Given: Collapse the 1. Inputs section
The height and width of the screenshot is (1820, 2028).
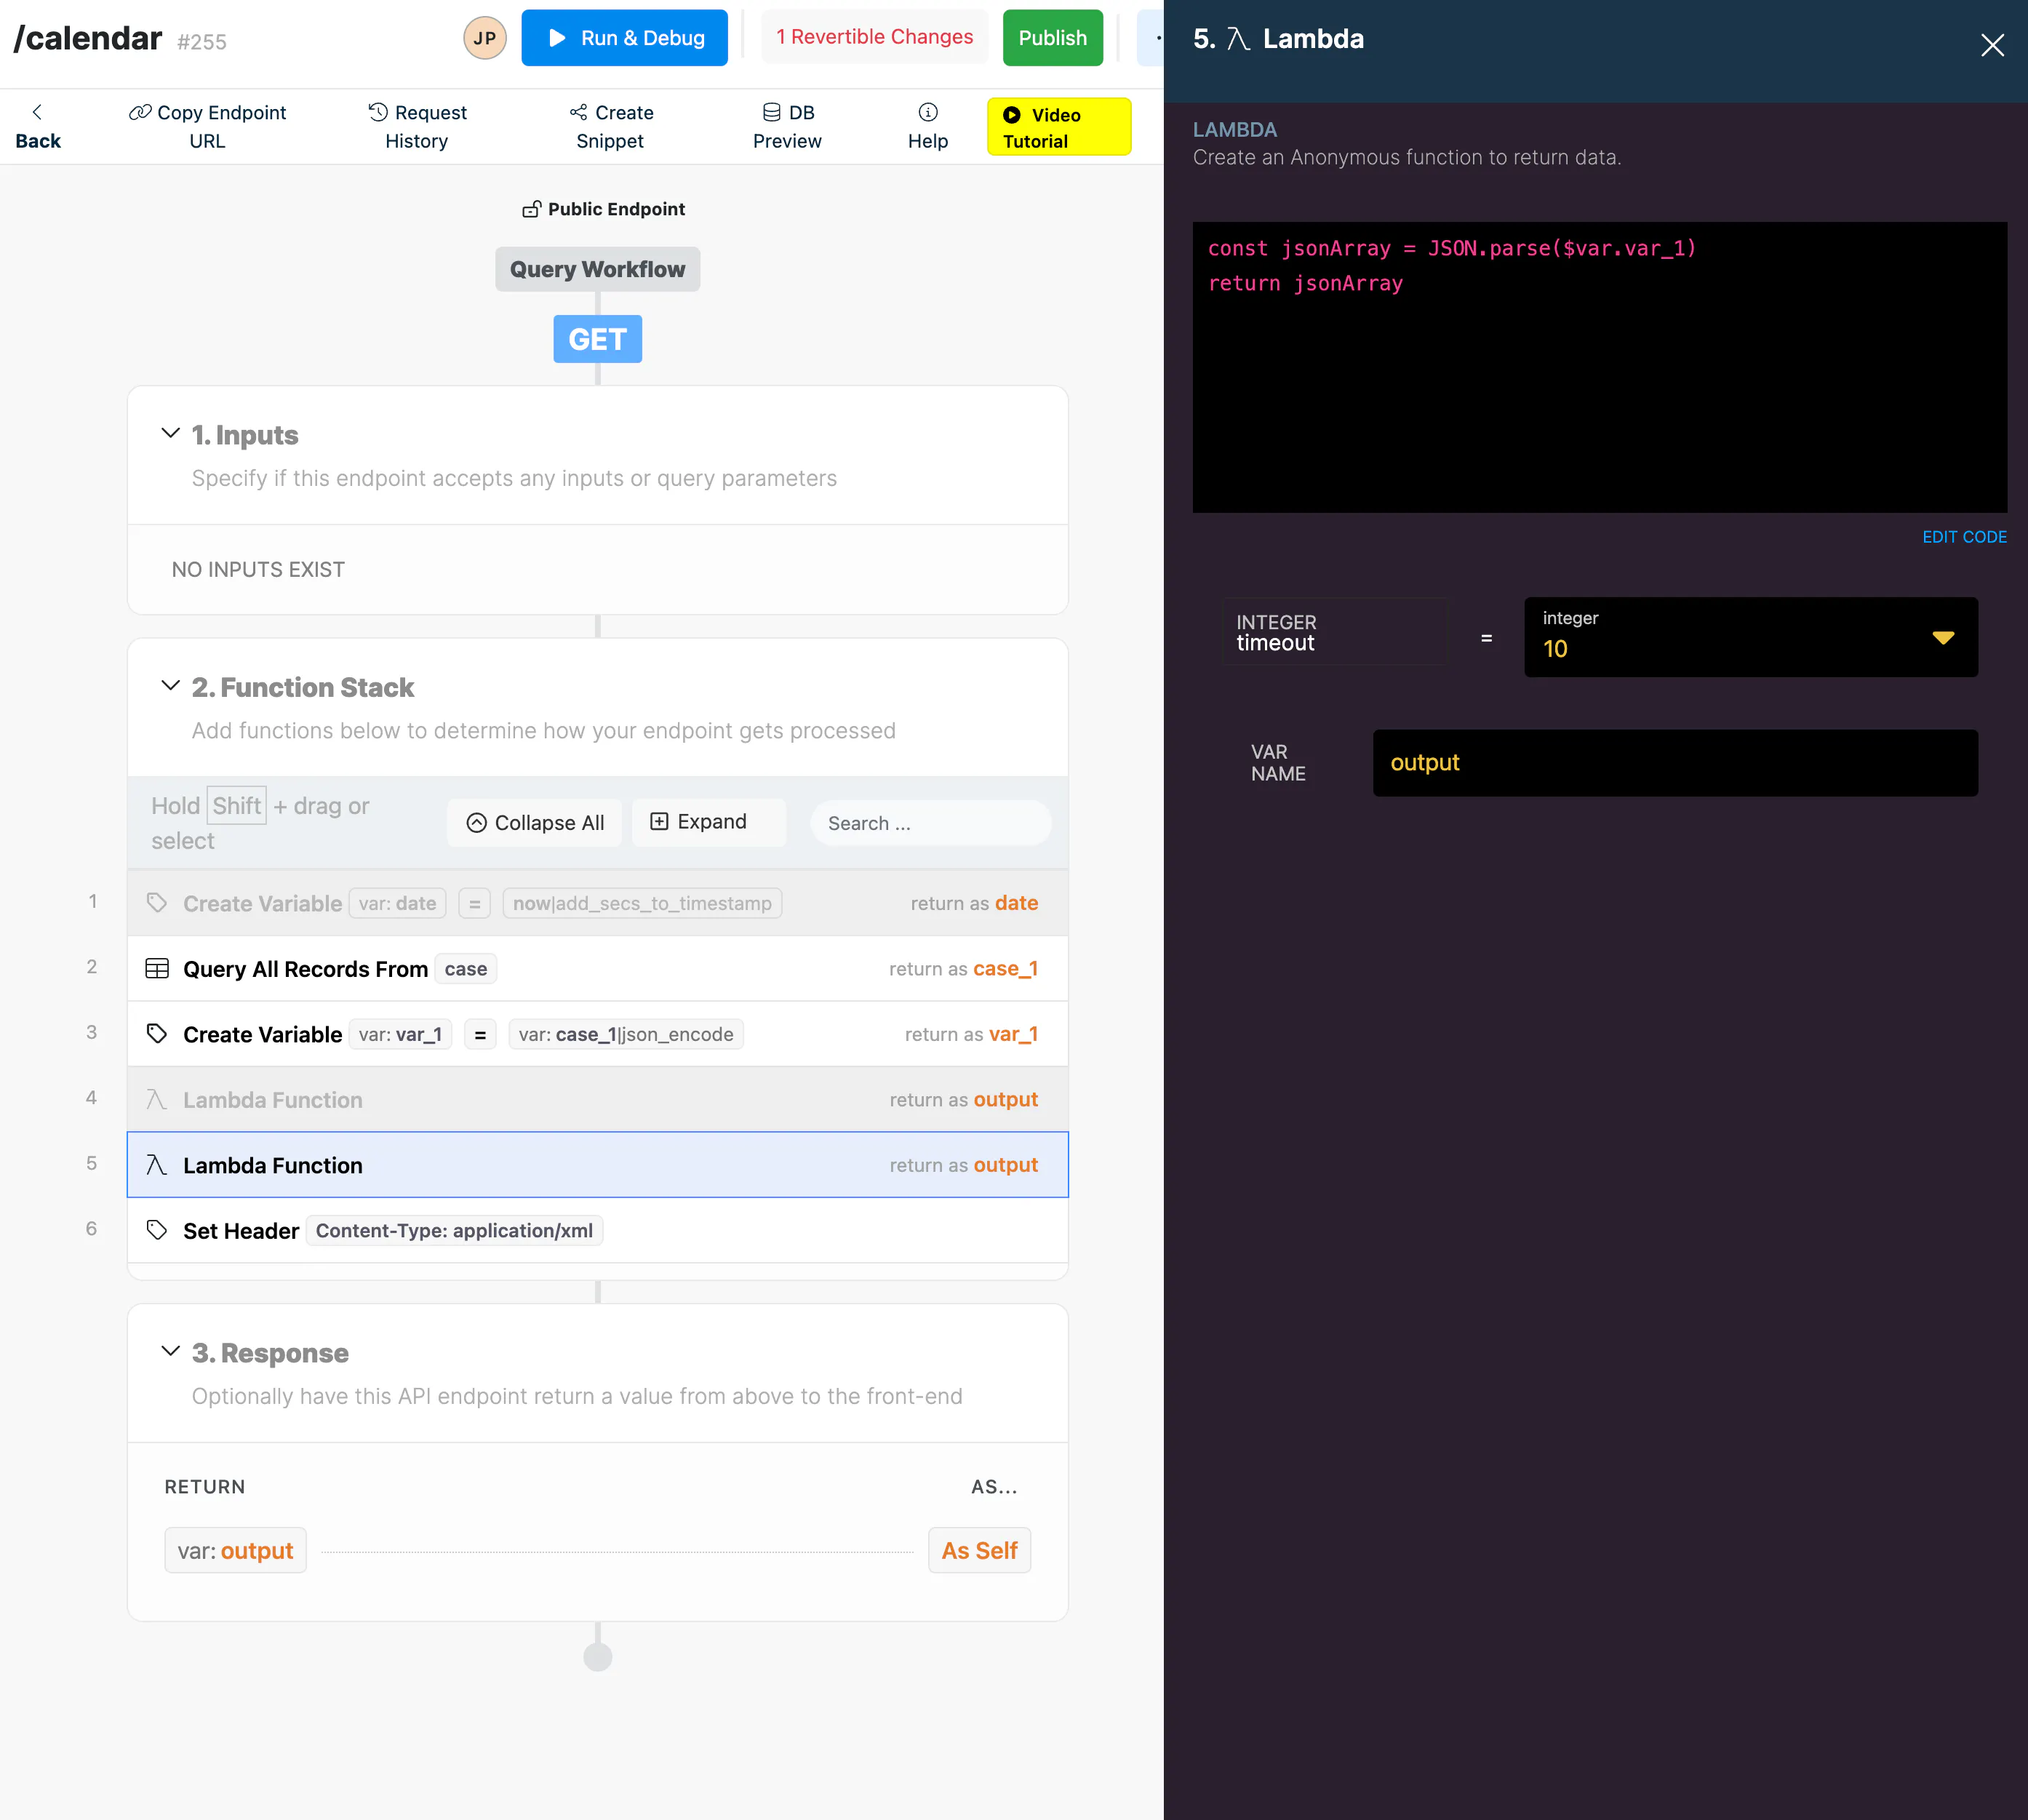Looking at the screenshot, I should [171, 433].
